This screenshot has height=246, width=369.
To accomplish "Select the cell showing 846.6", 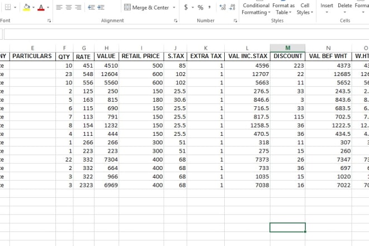I will pyautogui.click(x=247, y=100).
